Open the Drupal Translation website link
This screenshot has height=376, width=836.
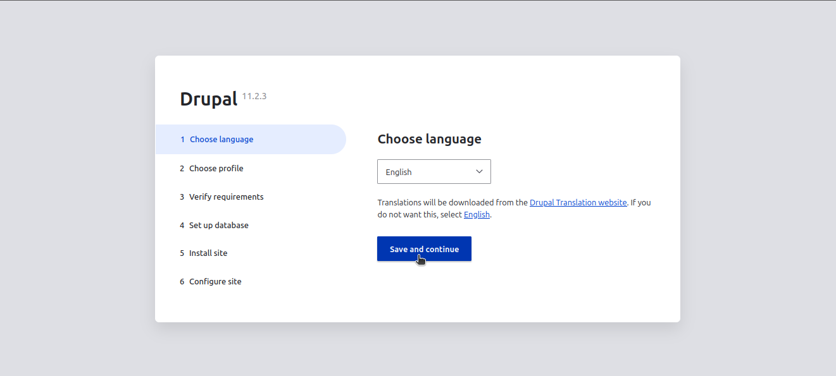pos(578,202)
